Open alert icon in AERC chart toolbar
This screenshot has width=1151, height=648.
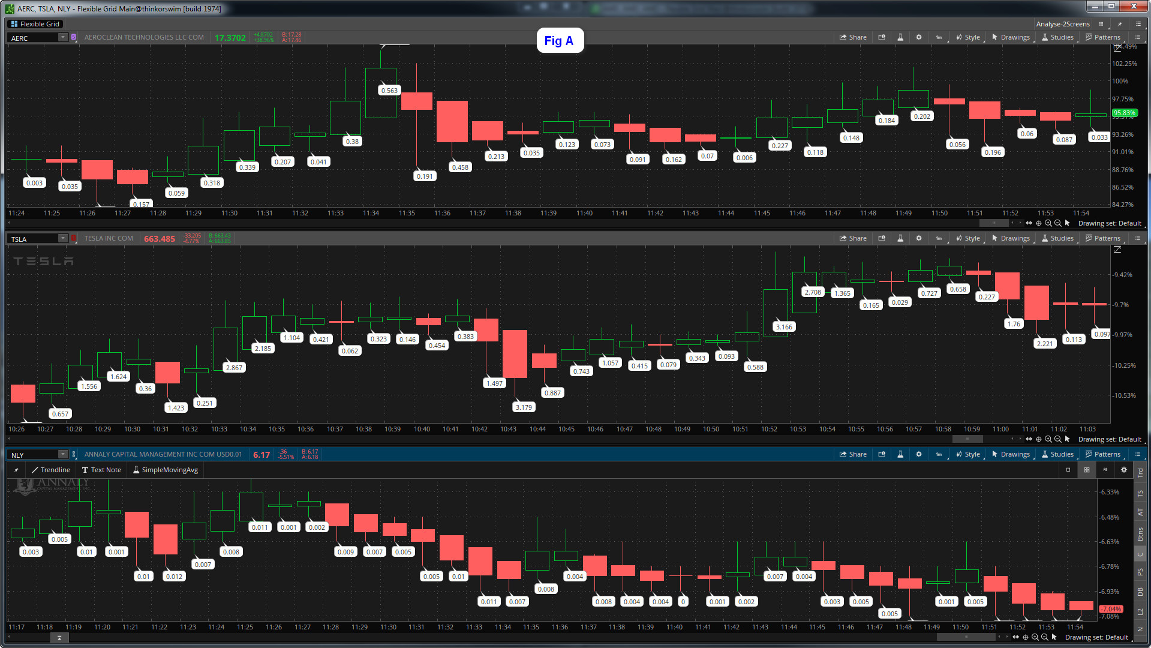pos(882,37)
